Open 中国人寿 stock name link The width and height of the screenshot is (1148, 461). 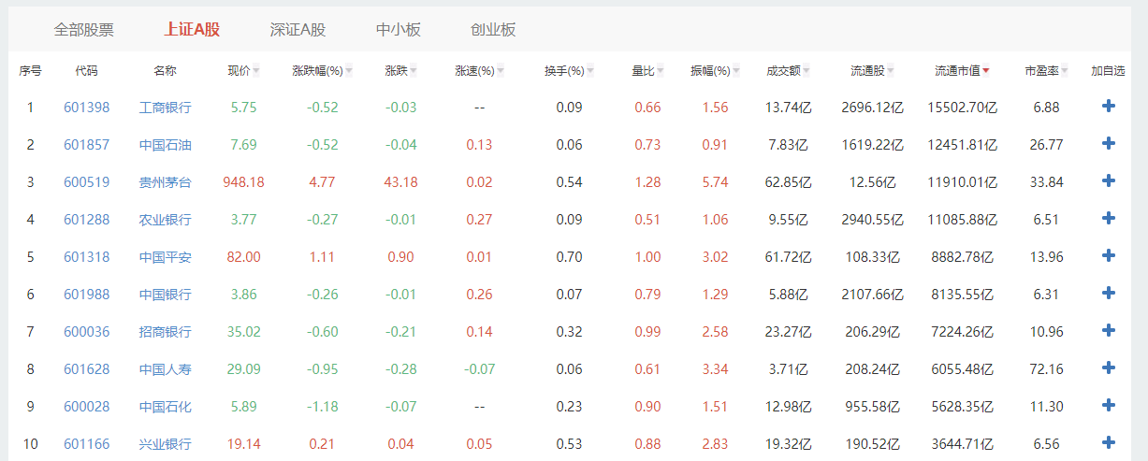pyautogui.click(x=165, y=369)
